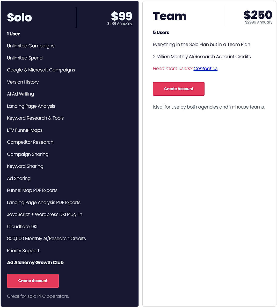Viewport: 277px width, 307px height.
Task: Click the Landing Page Analysis feature entry
Action: pyautogui.click(x=31, y=106)
